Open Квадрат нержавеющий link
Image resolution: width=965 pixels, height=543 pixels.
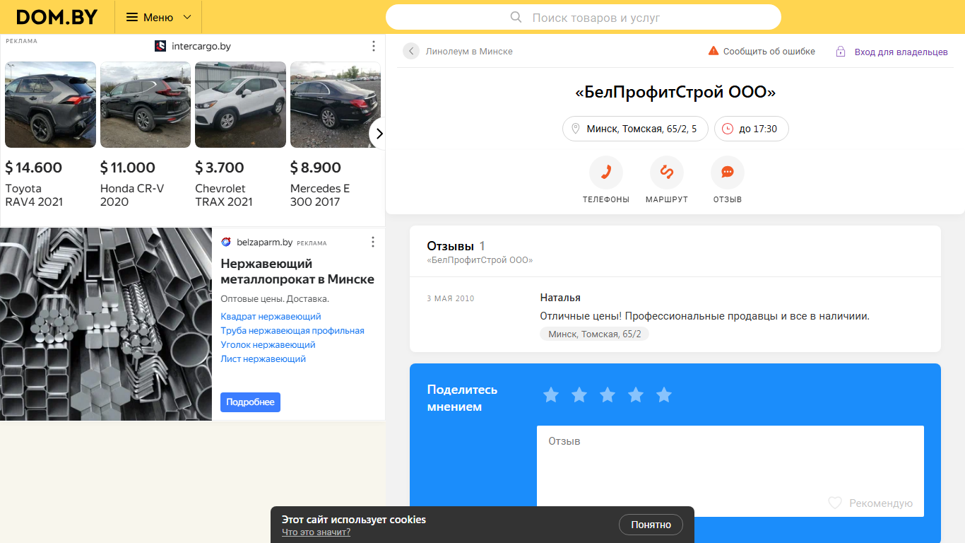click(271, 317)
